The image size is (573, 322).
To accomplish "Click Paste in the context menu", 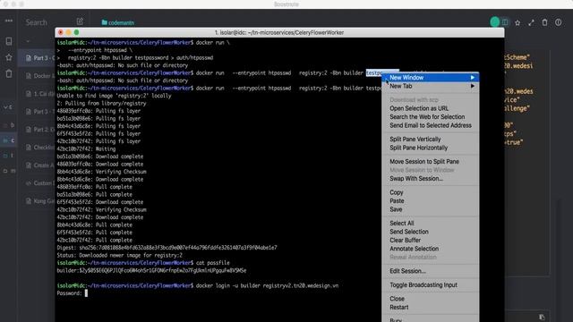I will pos(397,200).
